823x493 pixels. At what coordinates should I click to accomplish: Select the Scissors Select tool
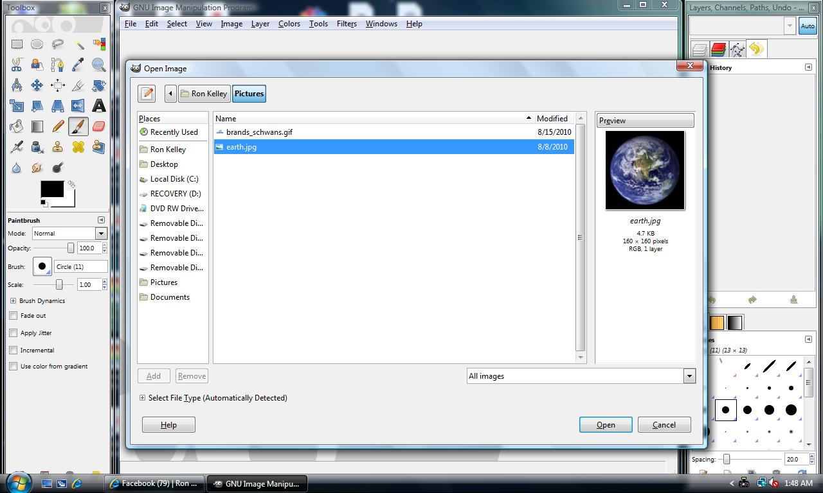(17, 65)
